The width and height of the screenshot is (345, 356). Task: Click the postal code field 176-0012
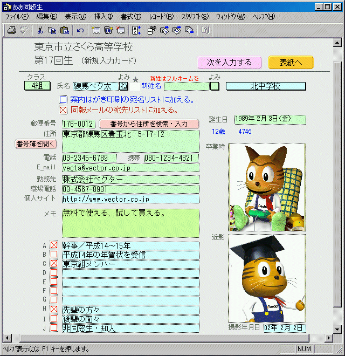pos(79,124)
